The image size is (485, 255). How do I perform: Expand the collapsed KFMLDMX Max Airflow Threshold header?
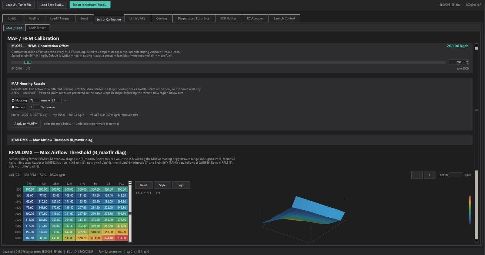240,140
